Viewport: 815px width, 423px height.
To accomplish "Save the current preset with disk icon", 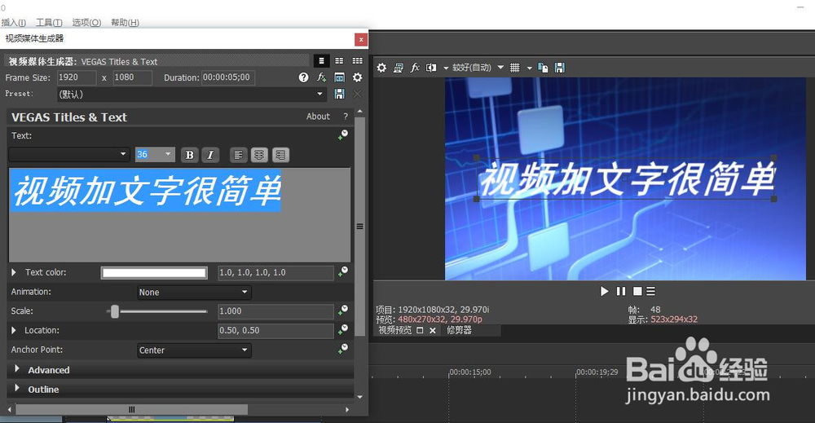I will [x=339, y=94].
